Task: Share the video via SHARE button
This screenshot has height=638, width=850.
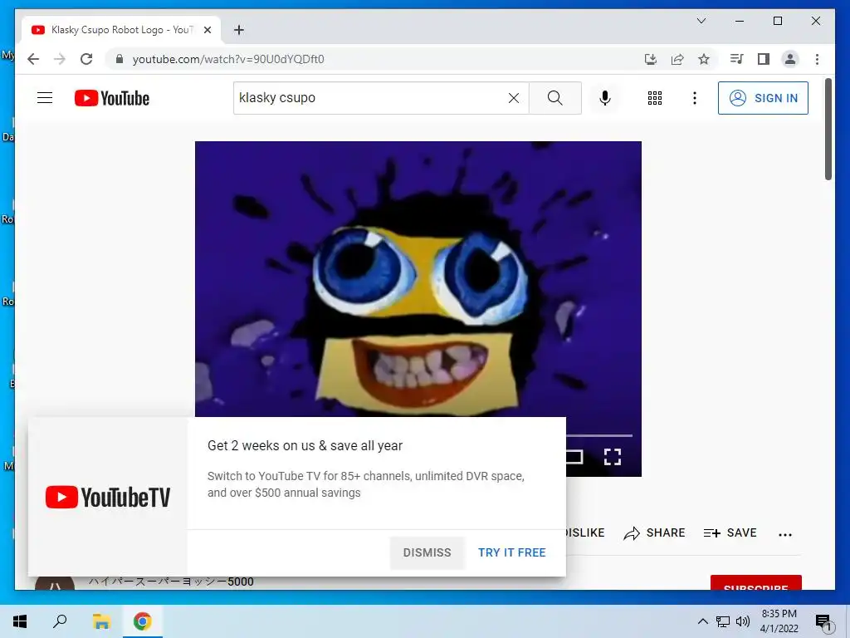Action: (x=654, y=533)
